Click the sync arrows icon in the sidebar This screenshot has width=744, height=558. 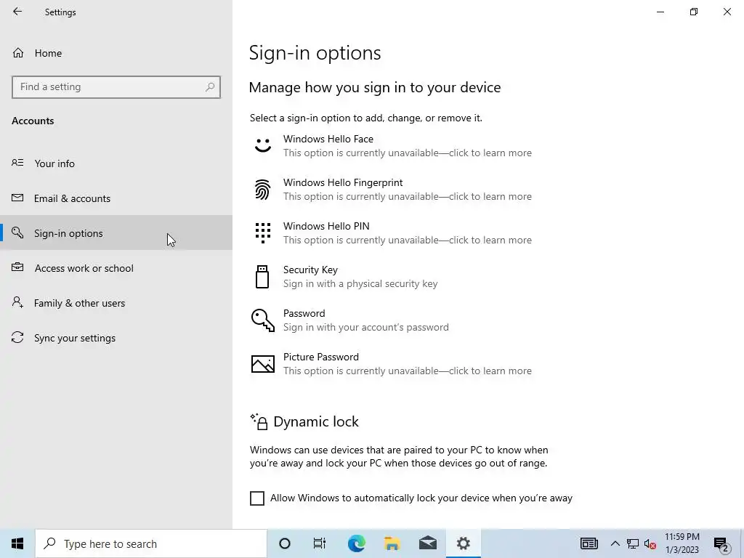point(17,337)
